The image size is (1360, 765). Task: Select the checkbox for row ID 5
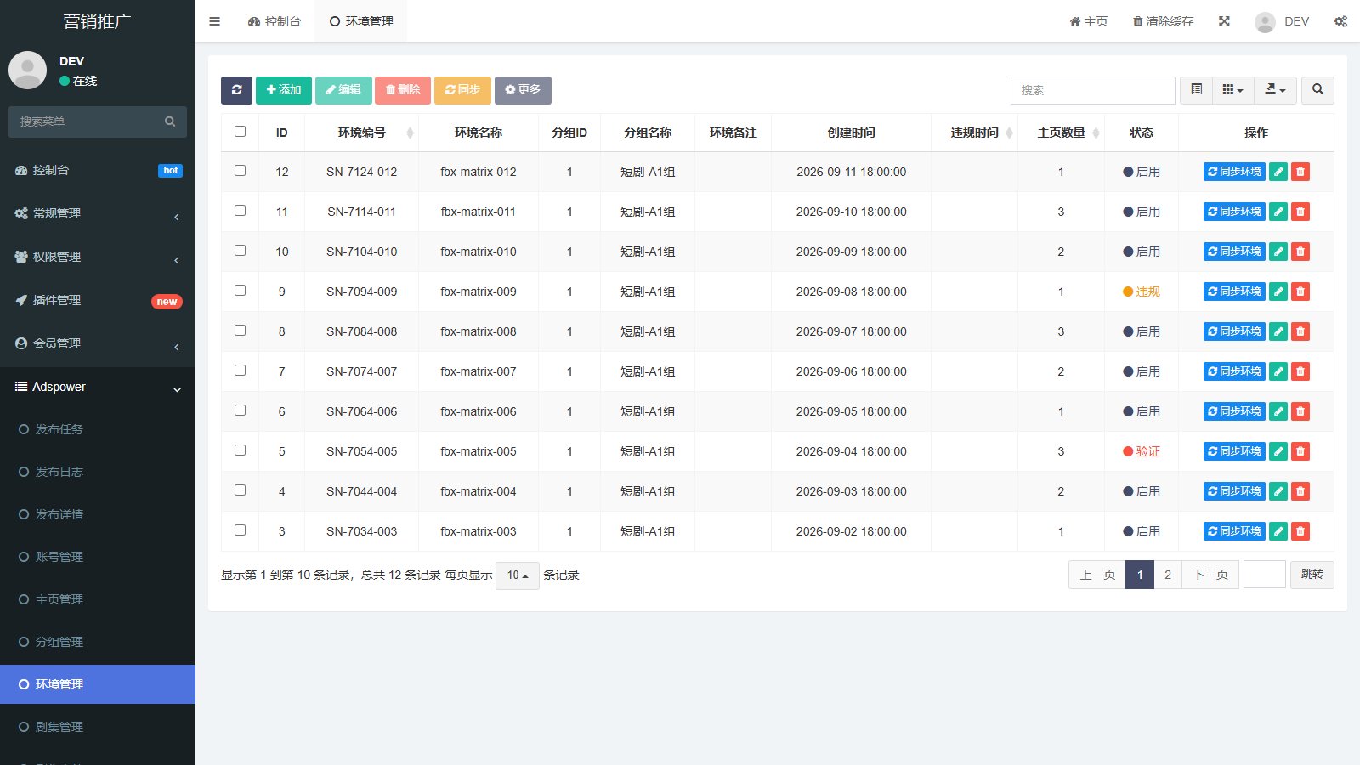pyautogui.click(x=240, y=450)
